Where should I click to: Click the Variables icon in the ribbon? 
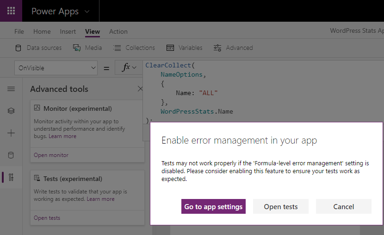170,48
